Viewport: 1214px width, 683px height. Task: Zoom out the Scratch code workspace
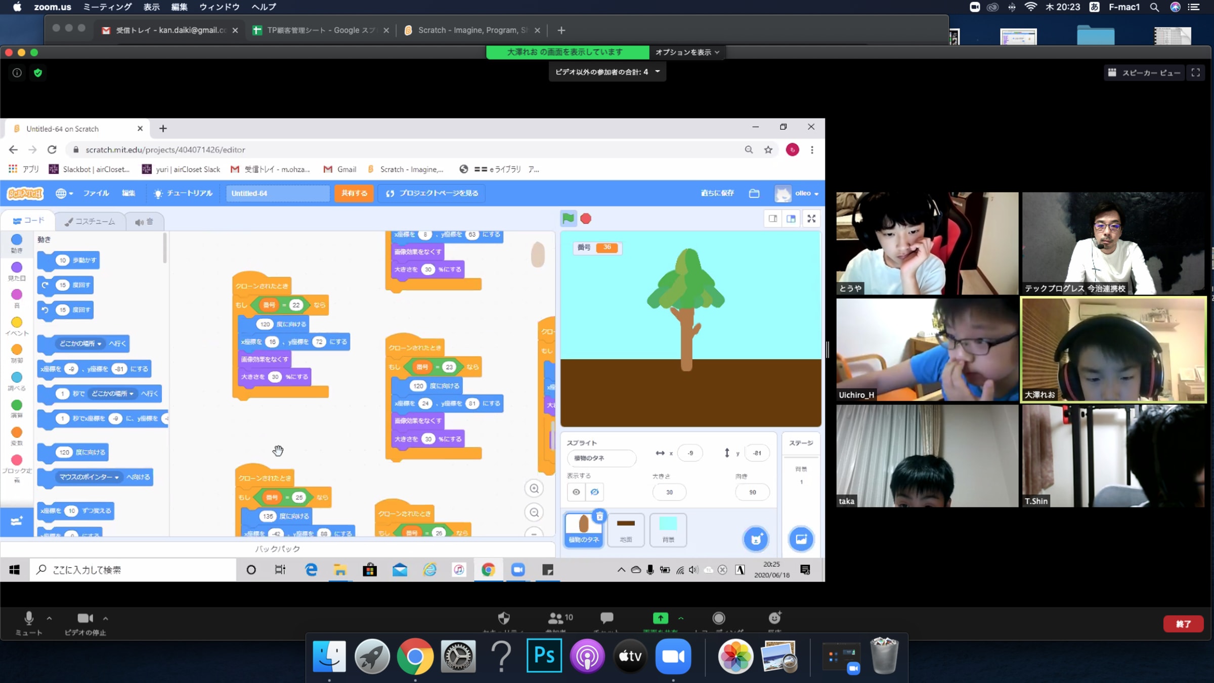coord(534,513)
